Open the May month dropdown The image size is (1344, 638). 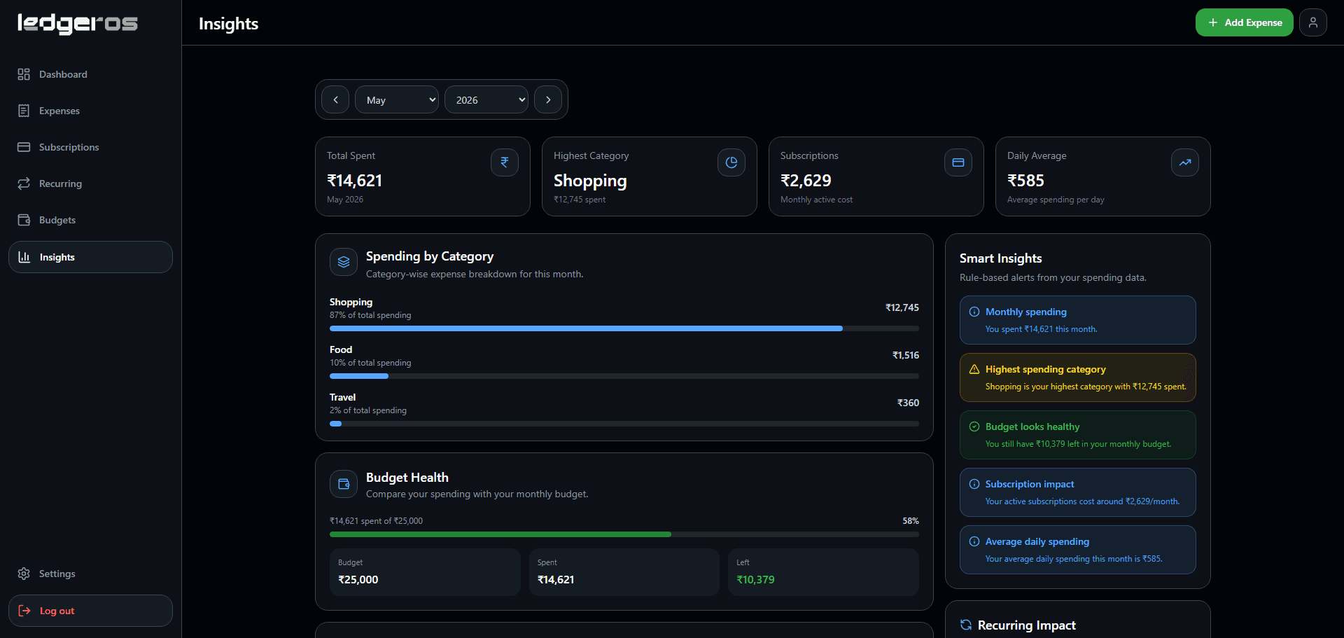coord(397,99)
